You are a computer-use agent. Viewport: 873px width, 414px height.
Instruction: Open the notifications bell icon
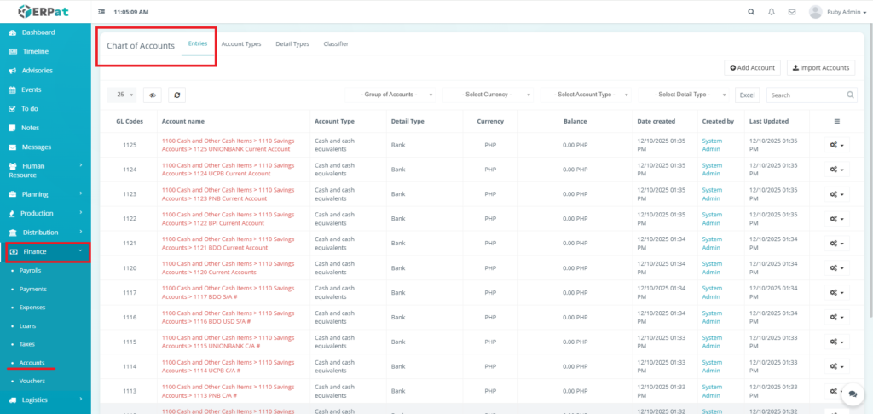pos(772,12)
